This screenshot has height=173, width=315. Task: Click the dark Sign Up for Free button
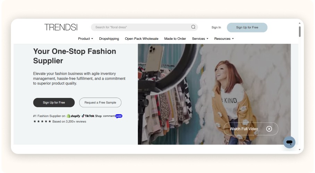(x=54, y=102)
